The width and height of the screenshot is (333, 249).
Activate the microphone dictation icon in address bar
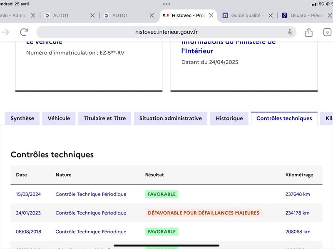pyautogui.click(x=290, y=32)
